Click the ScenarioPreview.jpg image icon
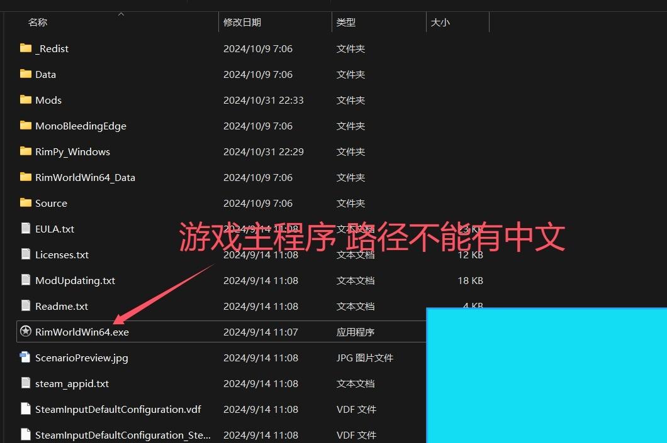The width and height of the screenshot is (667, 443). click(x=25, y=357)
